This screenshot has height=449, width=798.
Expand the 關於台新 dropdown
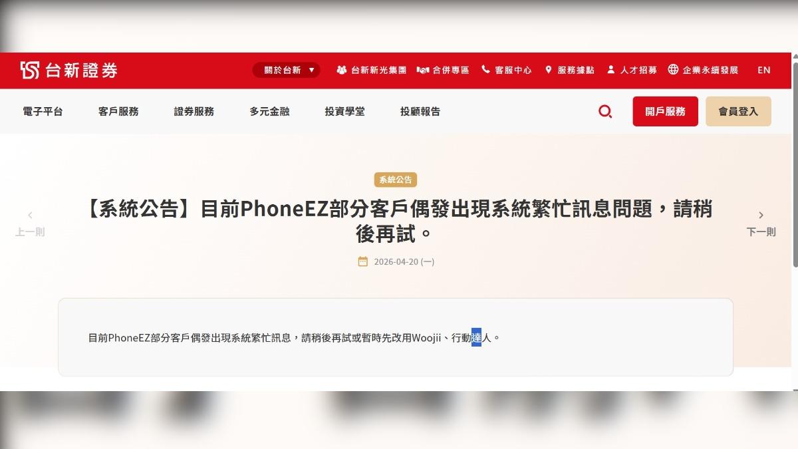tap(286, 70)
